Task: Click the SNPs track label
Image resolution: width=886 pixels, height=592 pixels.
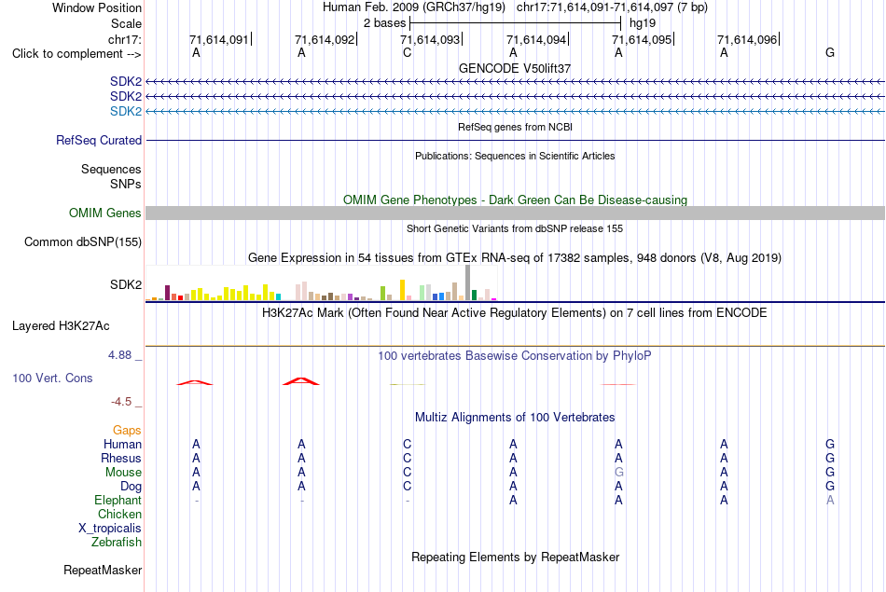Action: pos(126,184)
